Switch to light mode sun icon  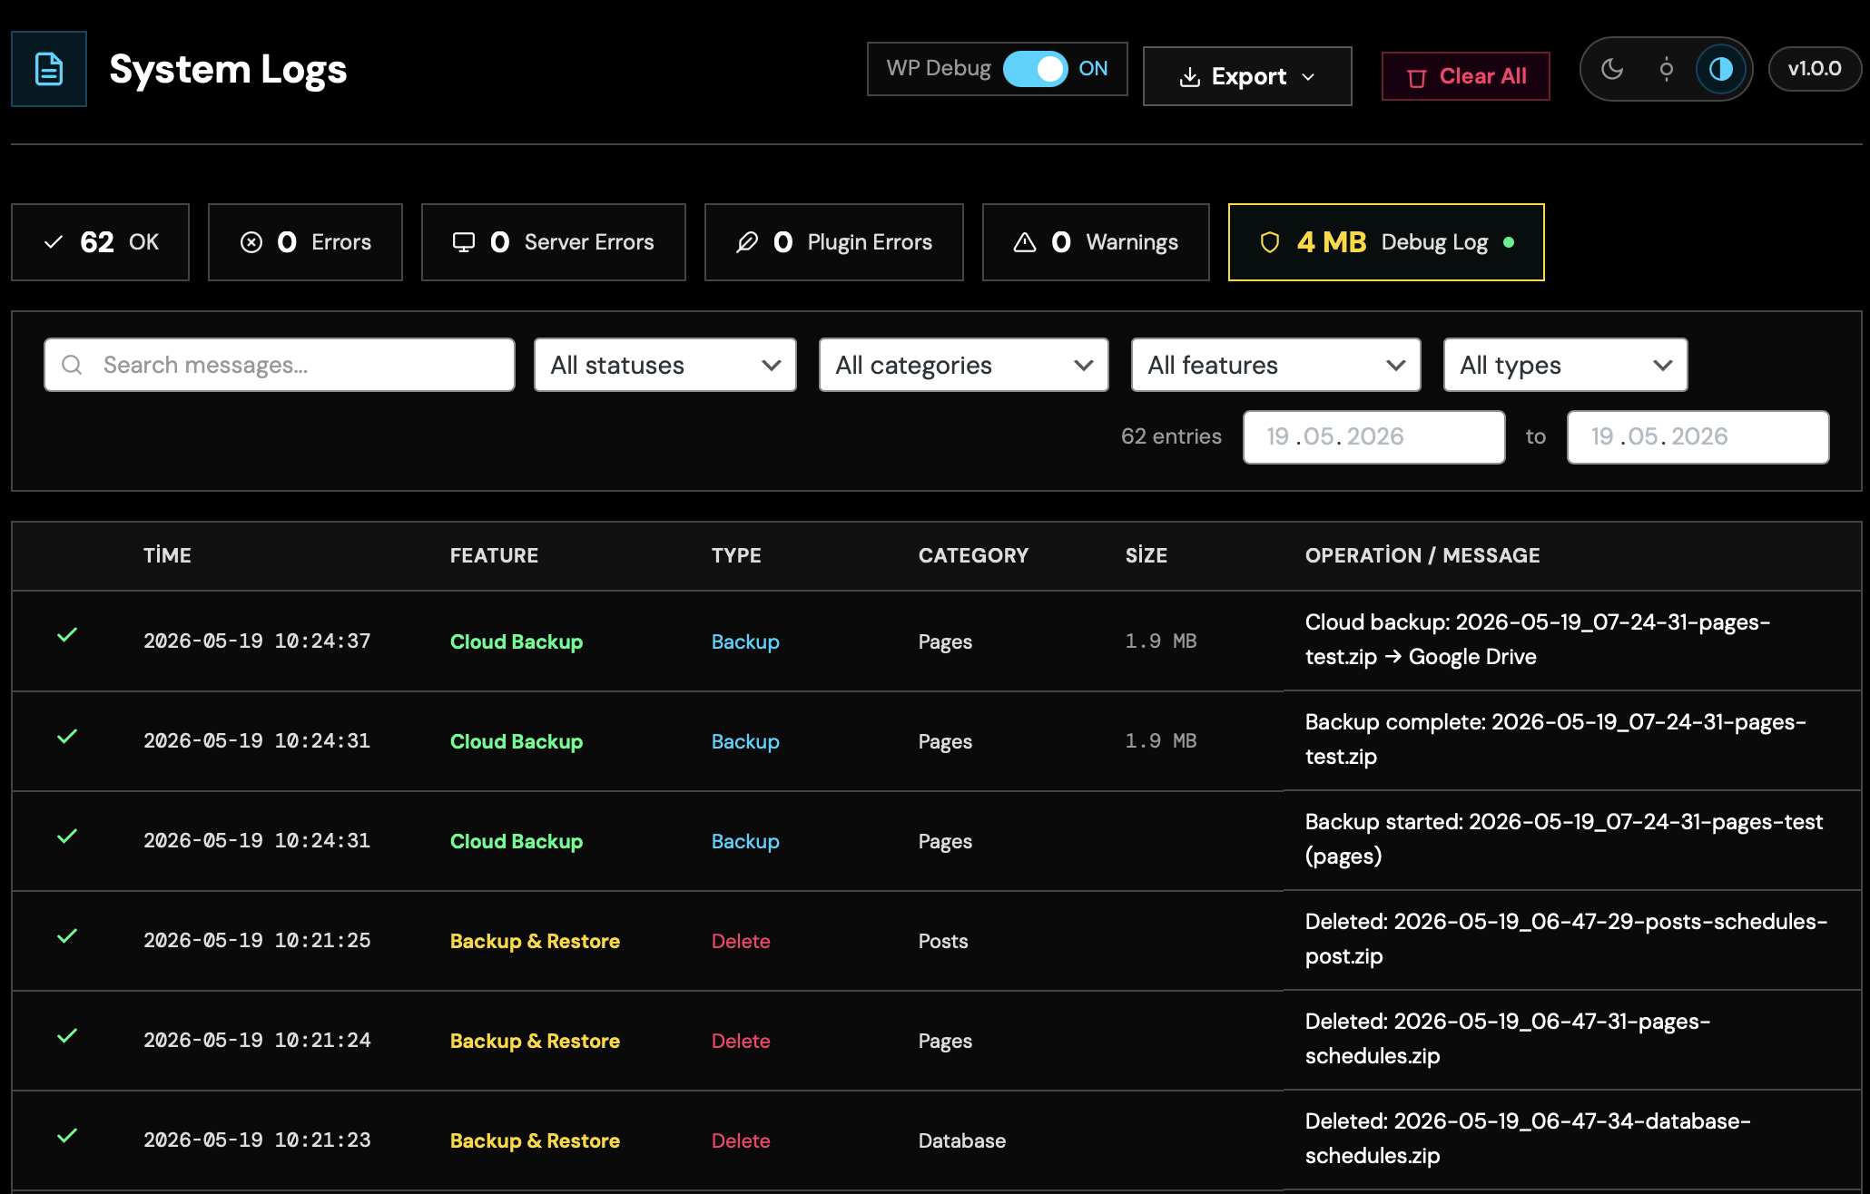coord(1667,69)
